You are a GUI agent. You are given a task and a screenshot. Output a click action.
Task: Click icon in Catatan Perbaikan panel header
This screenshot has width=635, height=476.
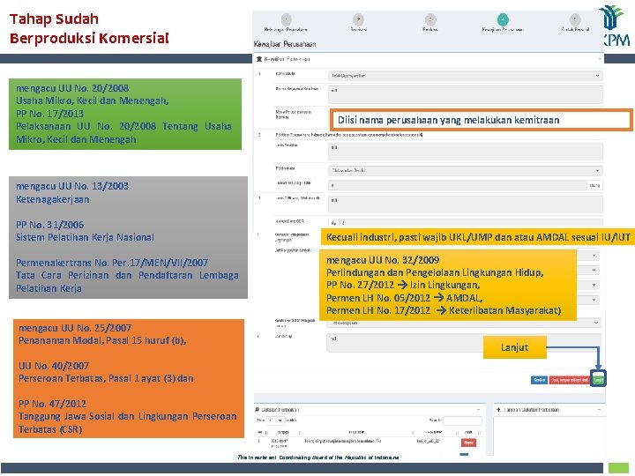258,410
